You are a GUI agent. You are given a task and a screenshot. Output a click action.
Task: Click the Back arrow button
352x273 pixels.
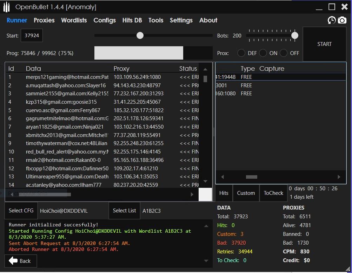click(x=20, y=261)
